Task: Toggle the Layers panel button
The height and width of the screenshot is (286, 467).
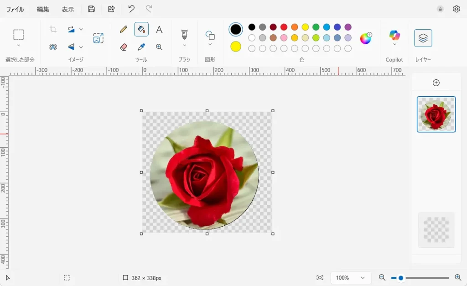Action: pyautogui.click(x=423, y=38)
